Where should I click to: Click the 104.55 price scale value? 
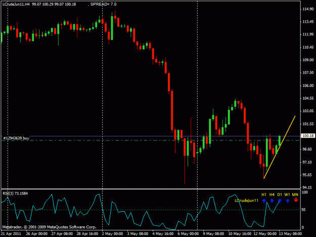click(x=308, y=98)
